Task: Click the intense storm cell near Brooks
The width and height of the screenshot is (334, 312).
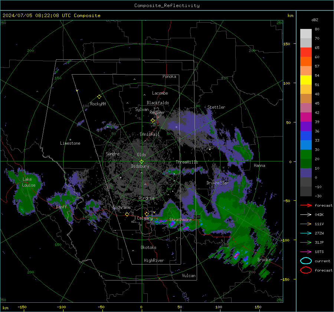Action: tap(236, 255)
